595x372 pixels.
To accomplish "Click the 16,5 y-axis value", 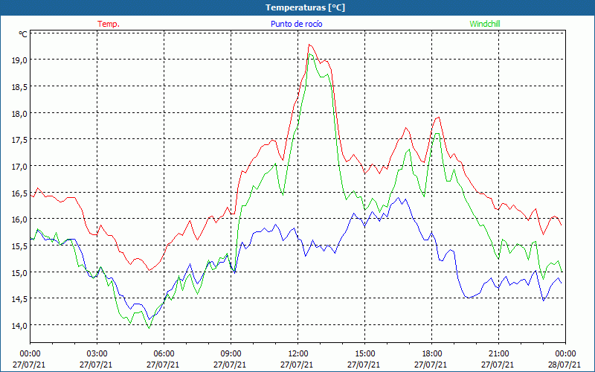I will pyautogui.click(x=21, y=193).
